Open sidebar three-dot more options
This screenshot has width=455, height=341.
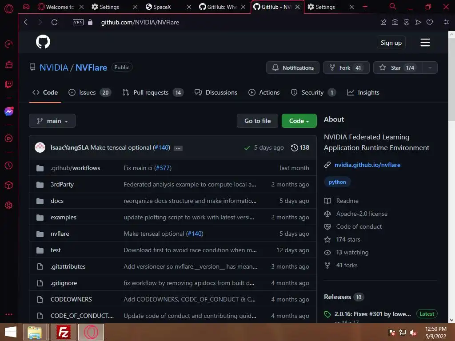coord(9,314)
